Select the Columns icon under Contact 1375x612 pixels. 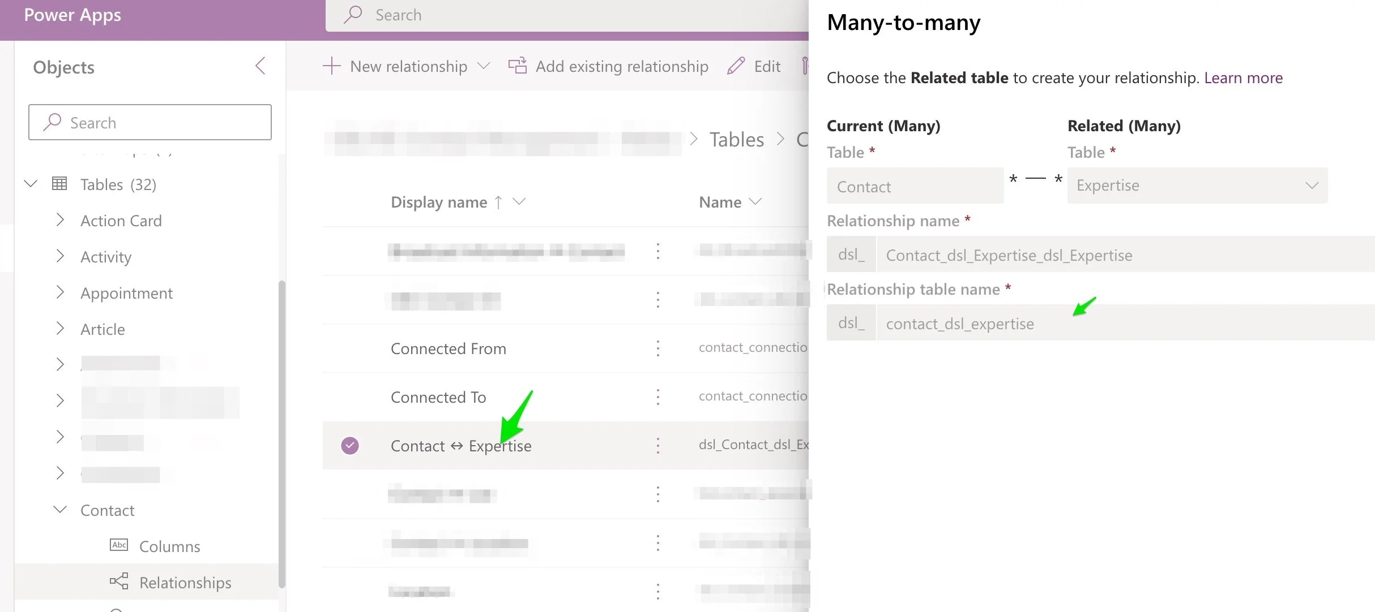119,545
